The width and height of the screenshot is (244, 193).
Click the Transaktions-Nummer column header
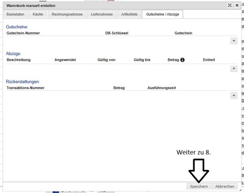[x=25, y=88]
